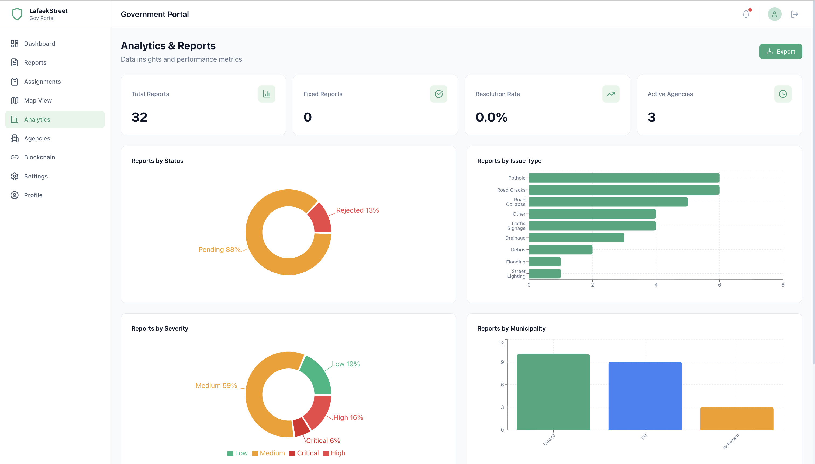This screenshot has height=464, width=815.
Task: Click the Pothole bar in issue chart
Action: pyautogui.click(x=624, y=178)
